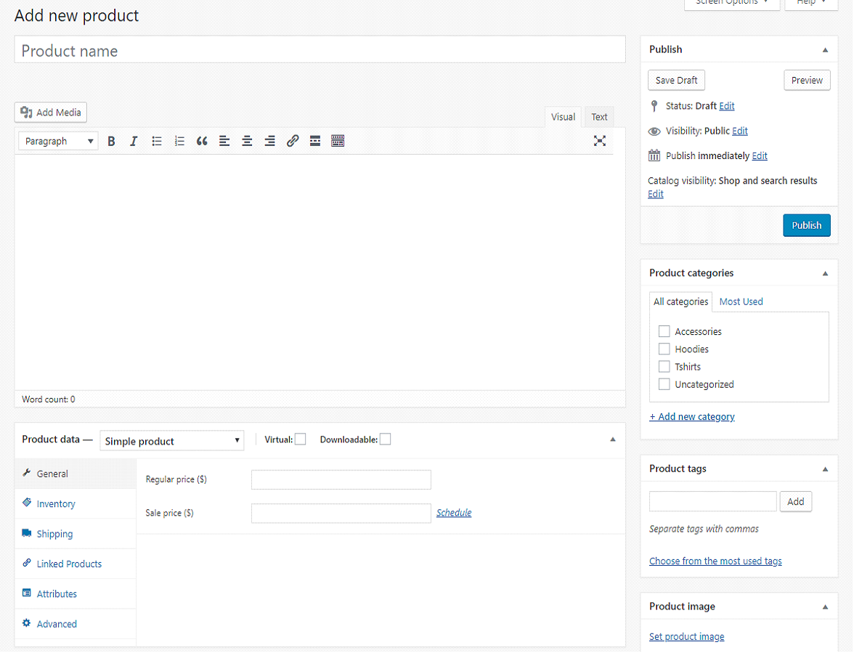Check the Downloadable product checkbox
The width and height of the screenshot is (854, 653).
385,439
